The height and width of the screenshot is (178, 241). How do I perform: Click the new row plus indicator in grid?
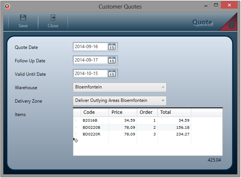click(76, 140)
